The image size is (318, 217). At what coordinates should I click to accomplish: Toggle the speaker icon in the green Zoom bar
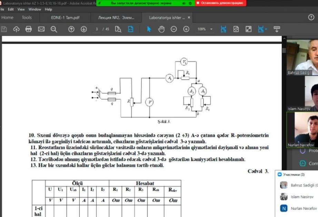[184, 3]
